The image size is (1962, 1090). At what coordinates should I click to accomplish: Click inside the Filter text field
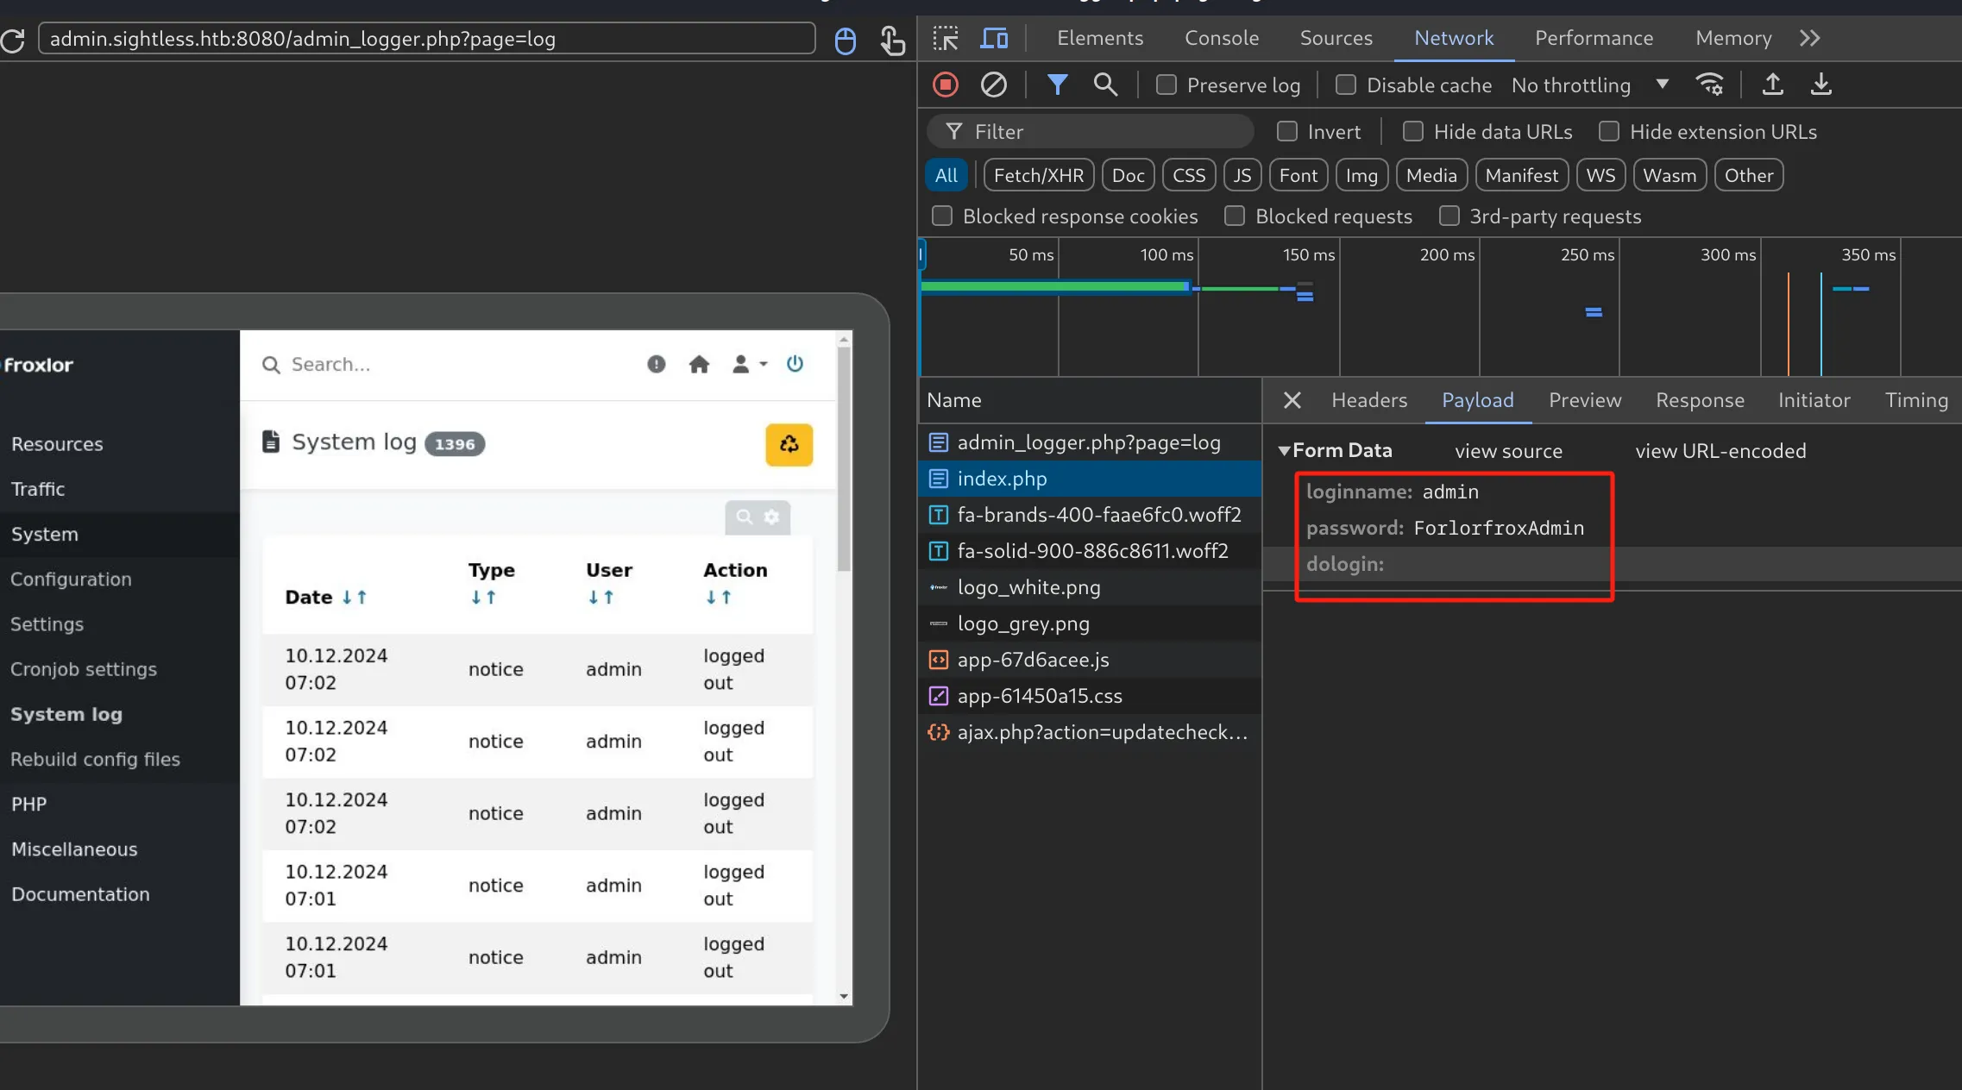point(1091,131)
